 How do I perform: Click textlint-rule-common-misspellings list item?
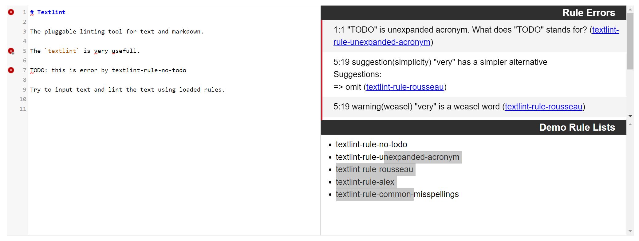pos(397,194)
